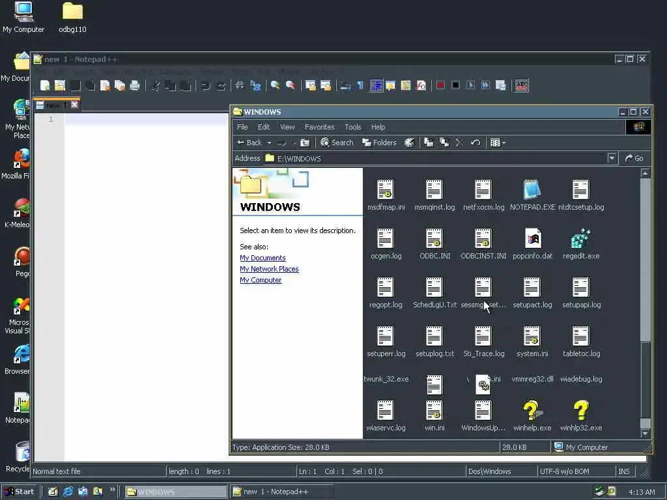This screenshot has width=667, height=500.
Task: Follow the My Computer link in side pane
Action: pos(261,280)
